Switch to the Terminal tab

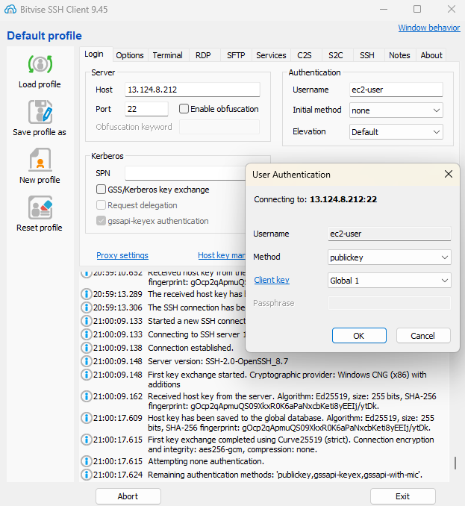tap(167, 55)
